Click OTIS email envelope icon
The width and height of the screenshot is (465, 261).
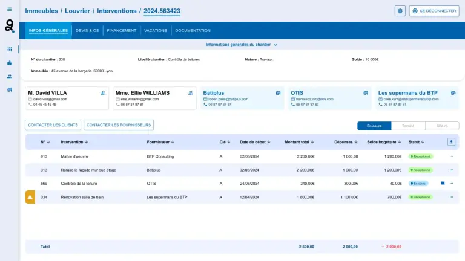coord(292,99)
